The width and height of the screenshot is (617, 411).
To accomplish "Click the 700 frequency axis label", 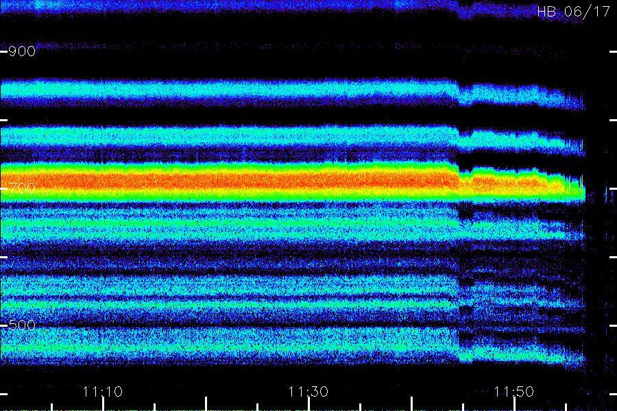I will point(22,188).
